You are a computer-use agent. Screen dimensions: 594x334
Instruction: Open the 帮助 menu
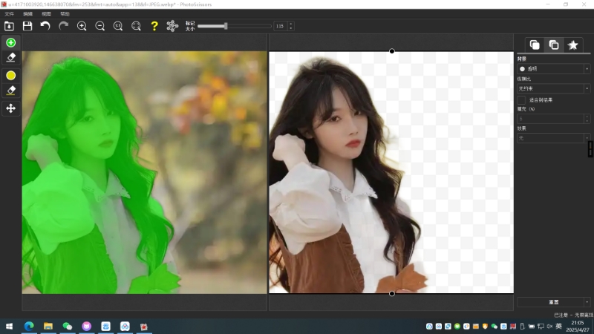click(65, 13)
